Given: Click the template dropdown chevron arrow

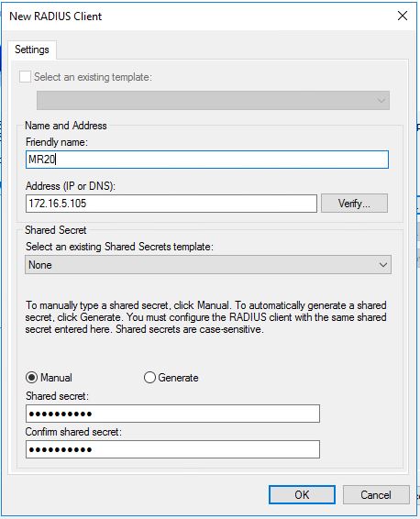Looking at the screenshot, I should click(x=381, y=100).
